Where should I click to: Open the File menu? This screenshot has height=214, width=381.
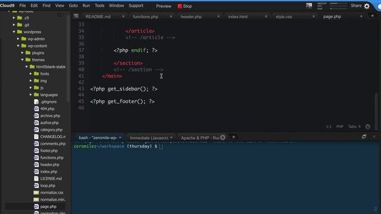pyautogui.click(x=23, y=5)
